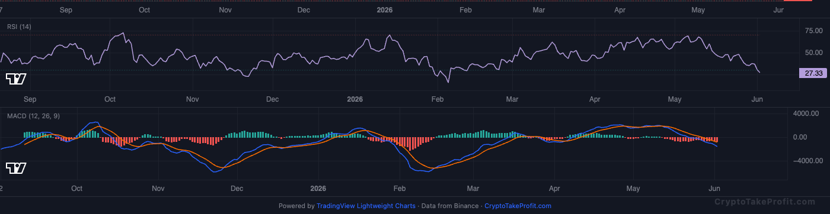Click the 75.00 level on the RSI scale
Viewport: 830px width, 214px height.
point(813,31)
